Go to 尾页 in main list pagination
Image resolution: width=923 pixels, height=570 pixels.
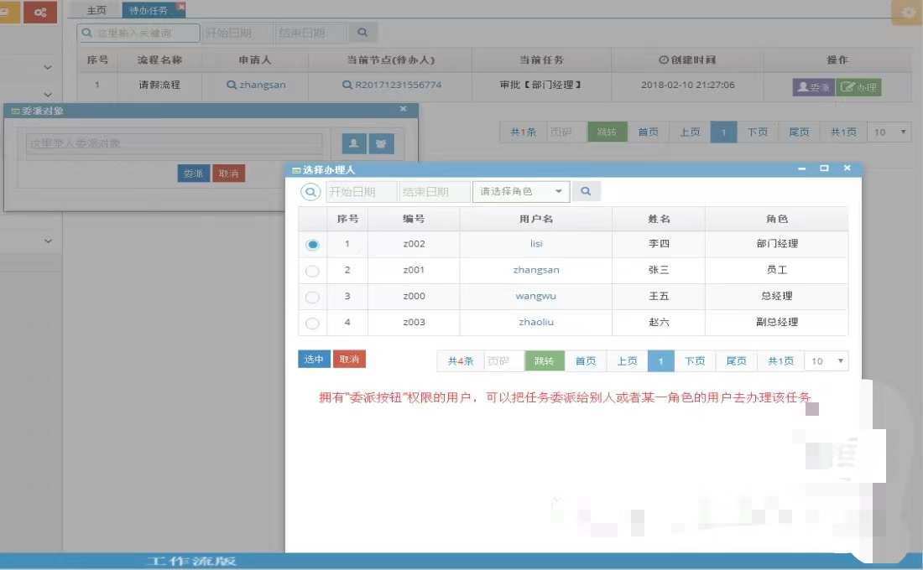[x=799, y=132]
